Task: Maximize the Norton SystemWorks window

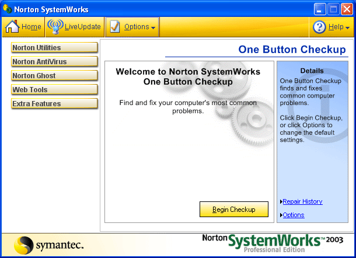Action: (333, 9)
